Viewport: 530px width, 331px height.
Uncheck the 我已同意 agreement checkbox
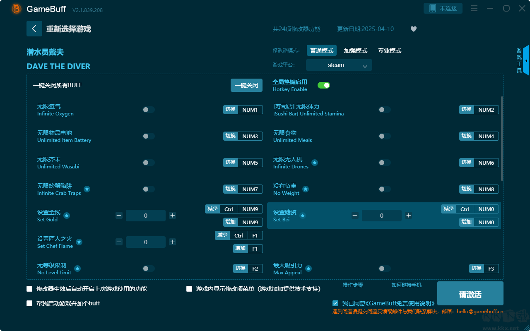pos(335,303)
